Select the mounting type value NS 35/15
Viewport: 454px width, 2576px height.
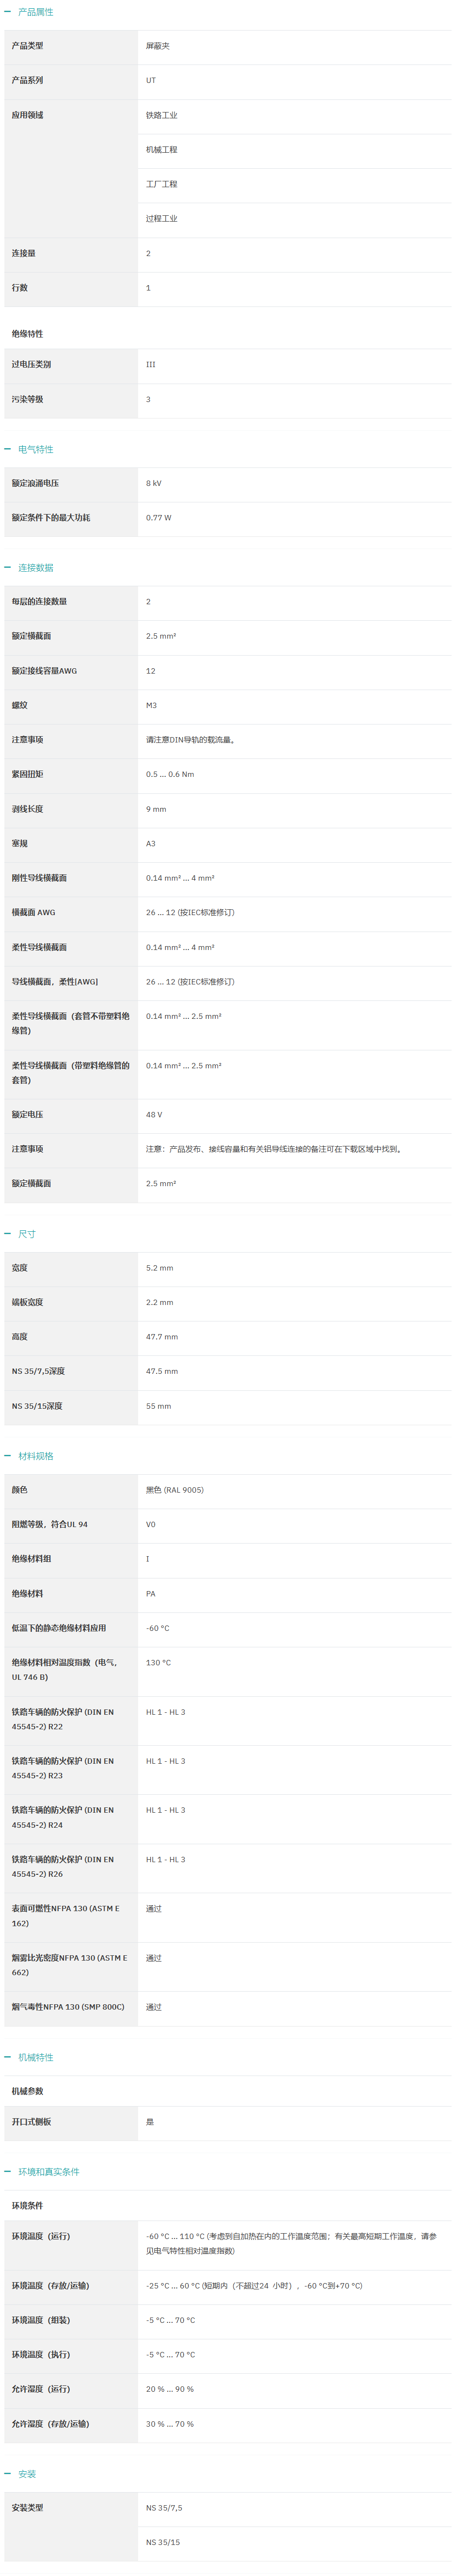pyautogui.click(x=163, y=2541)
